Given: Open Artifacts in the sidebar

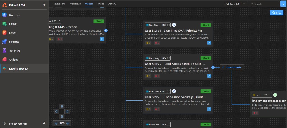Looking at the screenshot, I should tap(24, 60).
